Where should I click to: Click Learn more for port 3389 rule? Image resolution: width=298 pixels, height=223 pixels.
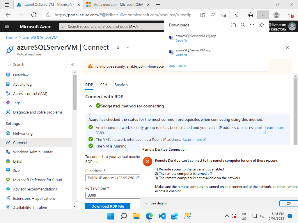275,128
